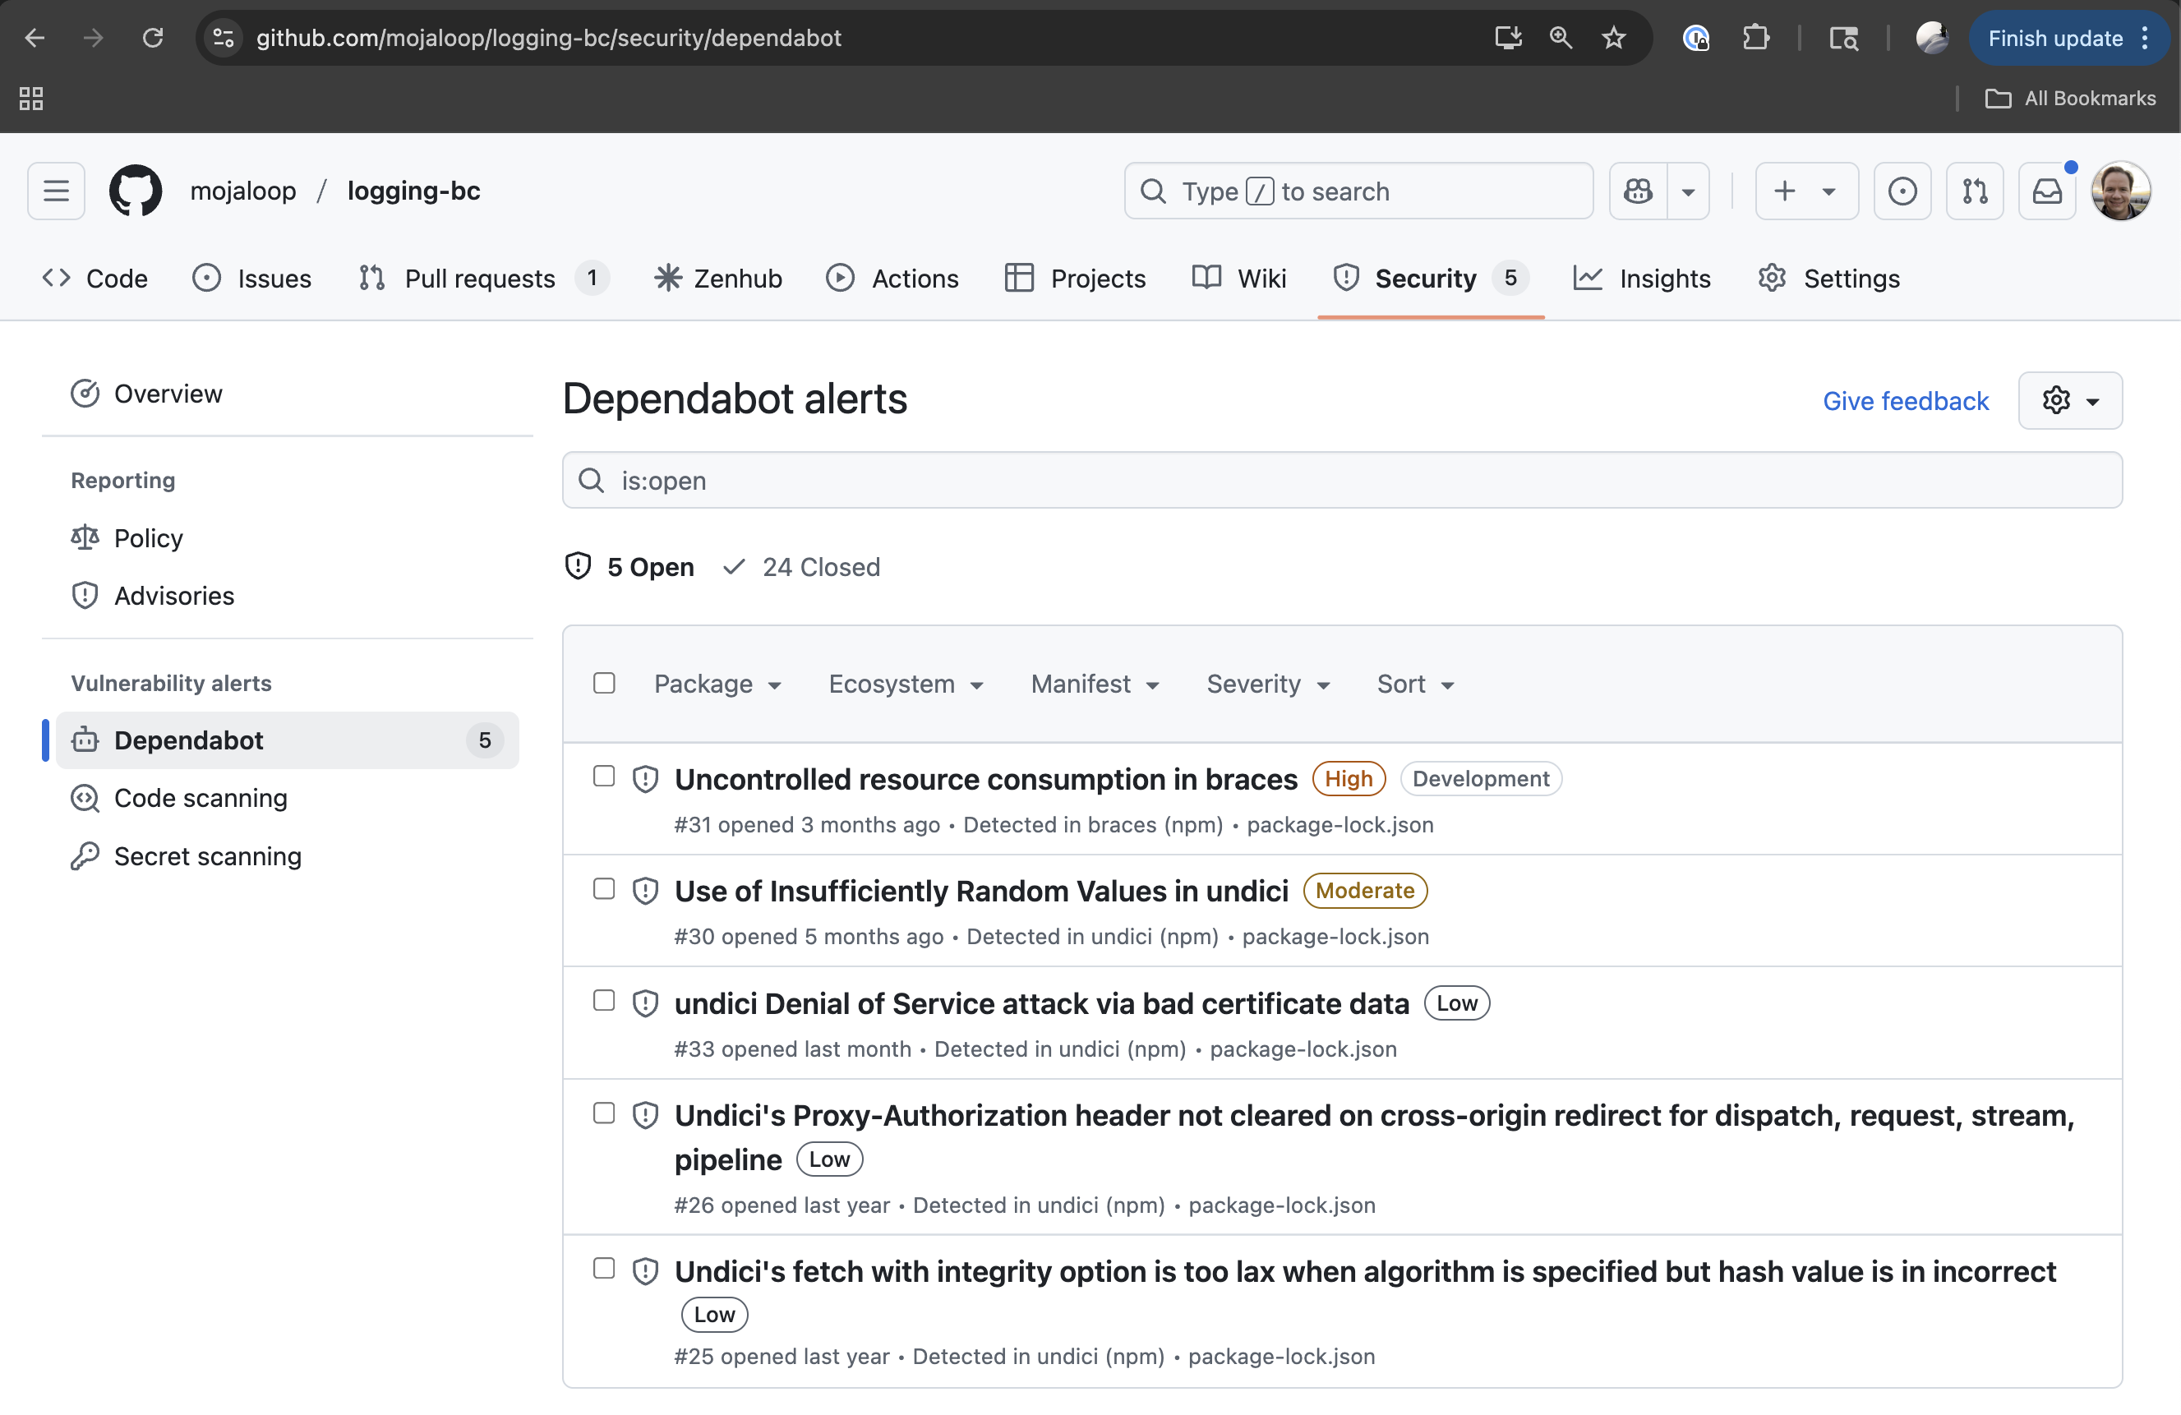Tick the select-all alerts checkbox
Screen dimensions: 2181x1415
[604, 683]
